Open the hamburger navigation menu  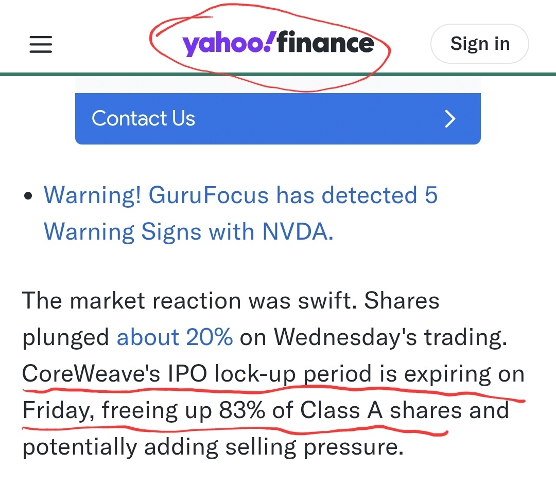point(41,44)
